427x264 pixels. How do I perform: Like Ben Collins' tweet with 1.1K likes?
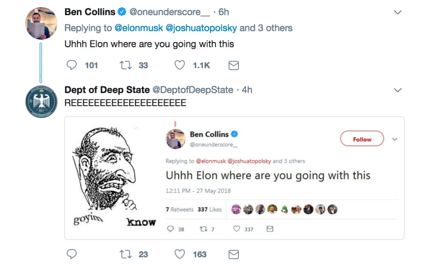pos(180,65)
